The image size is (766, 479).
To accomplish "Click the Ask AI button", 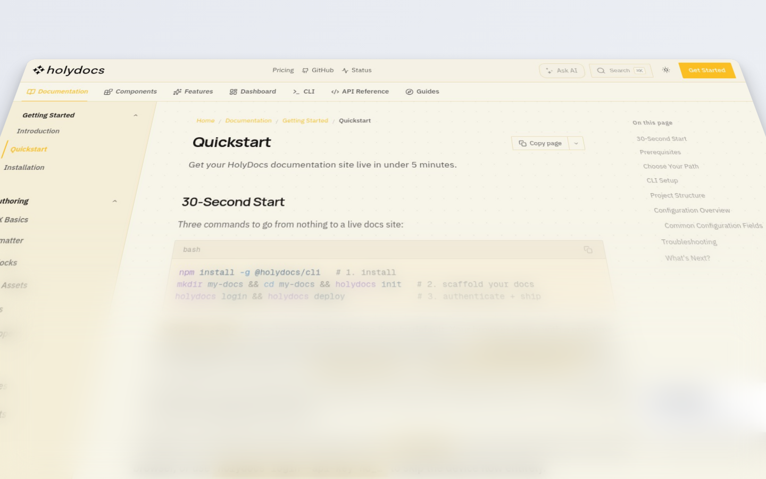I will 562,71.
